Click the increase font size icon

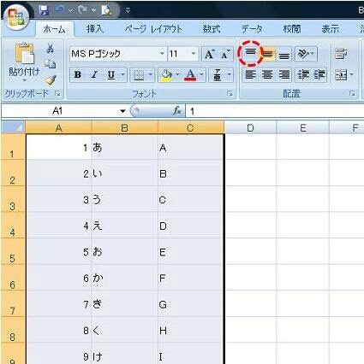coord(210,54)
